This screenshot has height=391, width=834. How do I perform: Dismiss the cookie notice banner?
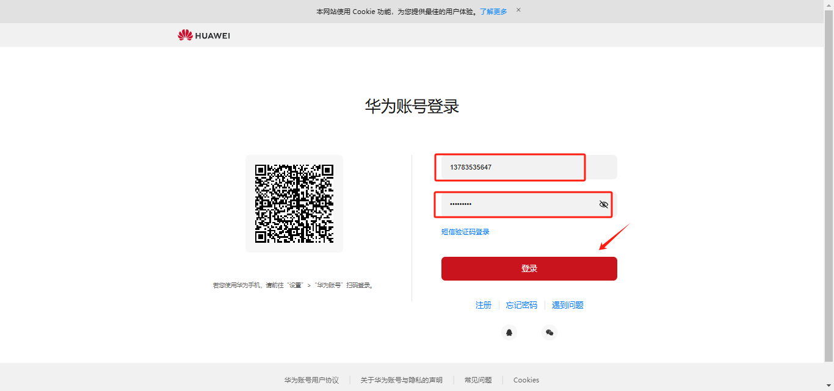[x=518, y=10]
